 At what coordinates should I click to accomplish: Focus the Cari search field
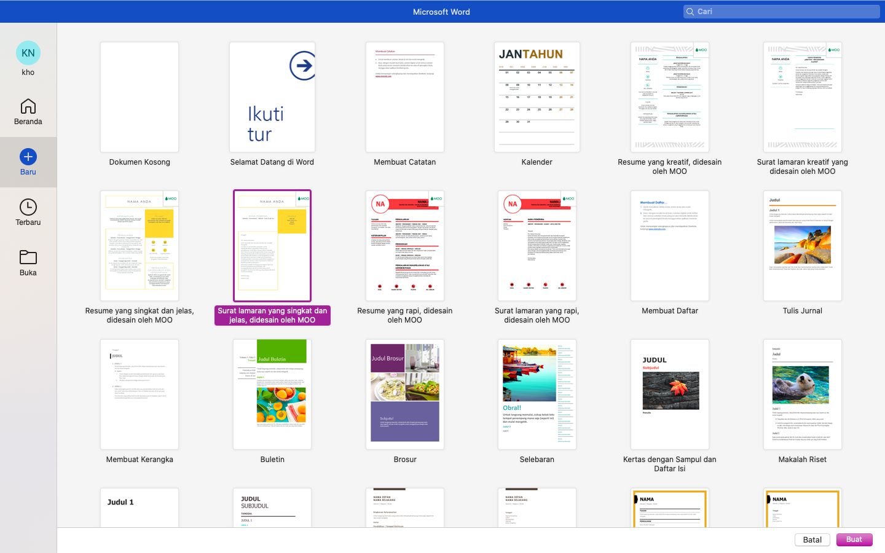[x=782, y=12]
